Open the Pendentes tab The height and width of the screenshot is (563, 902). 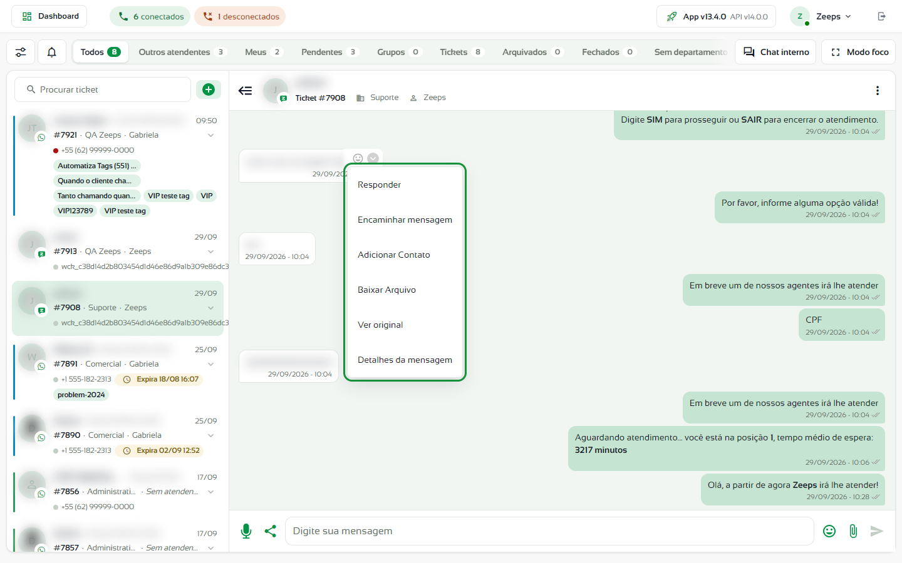[x=329, y=52]
